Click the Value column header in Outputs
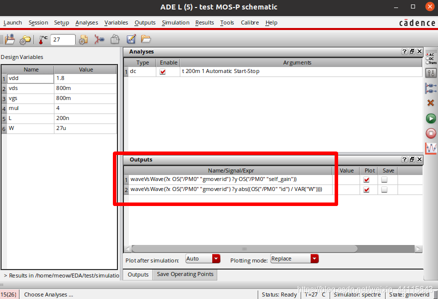Viewport: 438px width, 299px height. (347, 170)
